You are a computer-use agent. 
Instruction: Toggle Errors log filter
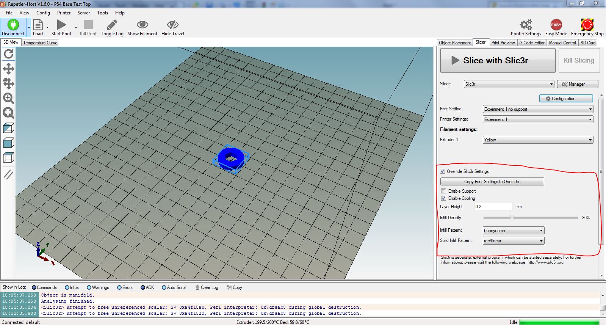[119, 287]
